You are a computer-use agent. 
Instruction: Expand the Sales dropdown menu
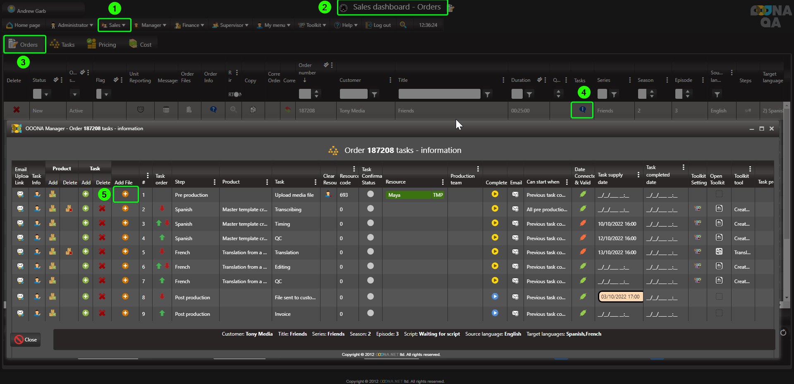tap(114, 25)
